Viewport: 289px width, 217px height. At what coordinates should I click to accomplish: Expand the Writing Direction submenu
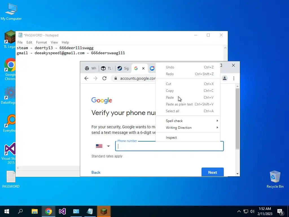(x=188, y=128)
